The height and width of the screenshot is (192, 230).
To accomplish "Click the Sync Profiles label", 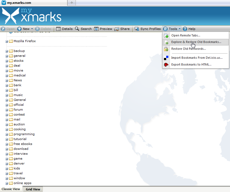I will [151, 29].
